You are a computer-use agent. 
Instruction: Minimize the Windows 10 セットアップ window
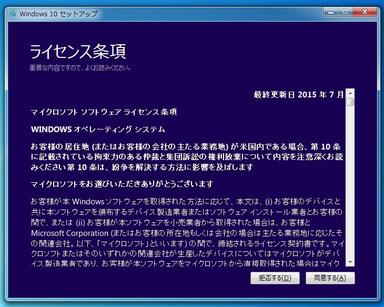click(331, 12)
